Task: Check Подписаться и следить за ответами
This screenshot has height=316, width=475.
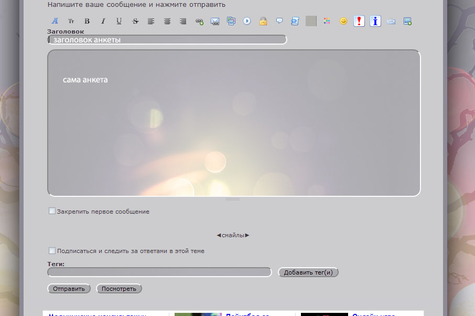Action: (52, 250)
